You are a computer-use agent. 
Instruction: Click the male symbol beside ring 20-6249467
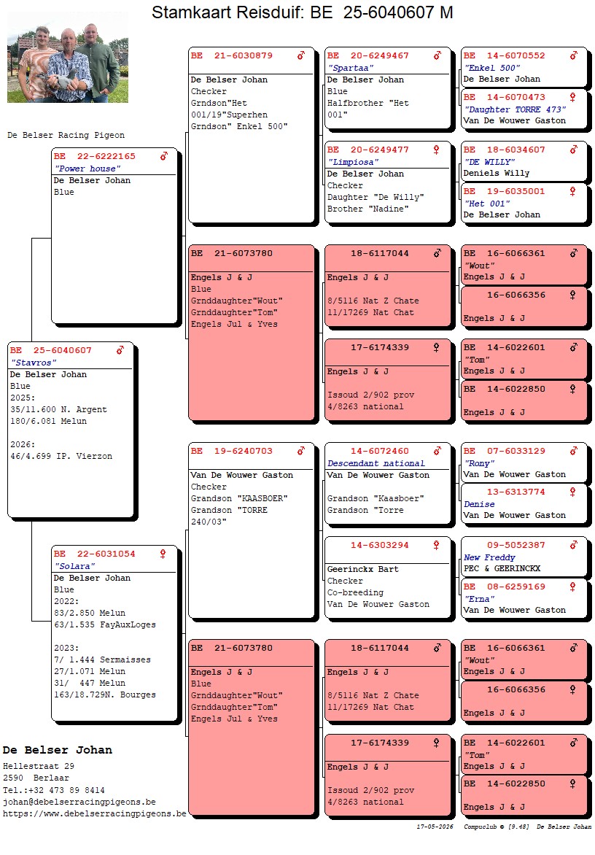tap(437, 55)
